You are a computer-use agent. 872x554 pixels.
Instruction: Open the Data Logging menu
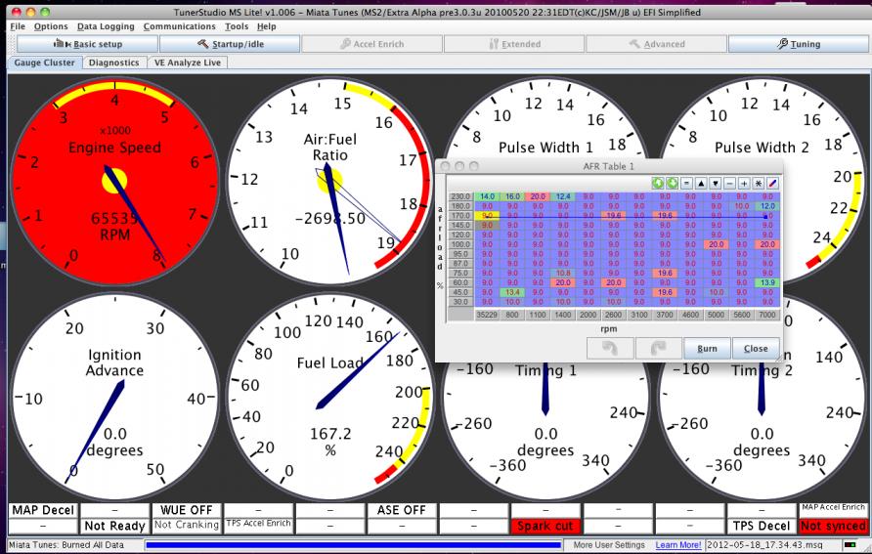(x=106, y=26)
